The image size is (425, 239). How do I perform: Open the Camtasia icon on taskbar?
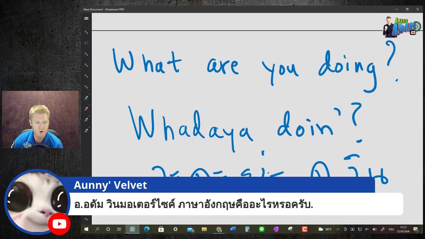click(x=304, y=229)
